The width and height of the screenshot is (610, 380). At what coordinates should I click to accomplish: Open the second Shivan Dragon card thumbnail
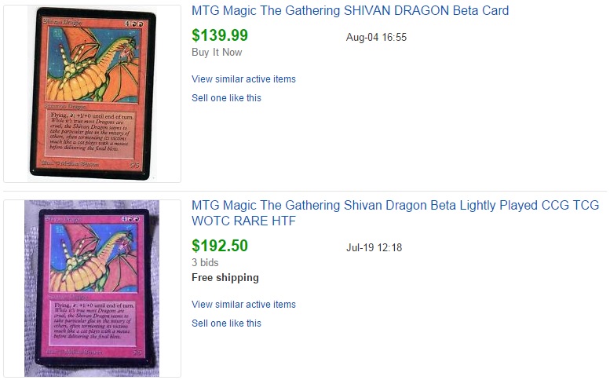[x=92, y=288]
